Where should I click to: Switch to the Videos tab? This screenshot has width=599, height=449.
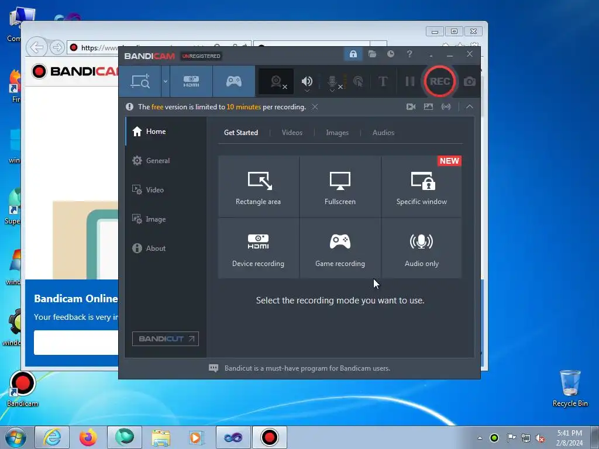pyautogui.click(x=292, y=133)
